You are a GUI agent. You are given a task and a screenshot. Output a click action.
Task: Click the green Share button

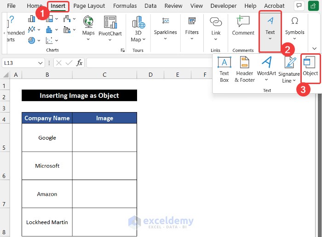point(313,6)
